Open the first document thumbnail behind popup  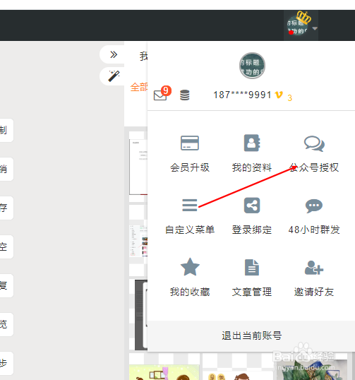coord(138,167)
